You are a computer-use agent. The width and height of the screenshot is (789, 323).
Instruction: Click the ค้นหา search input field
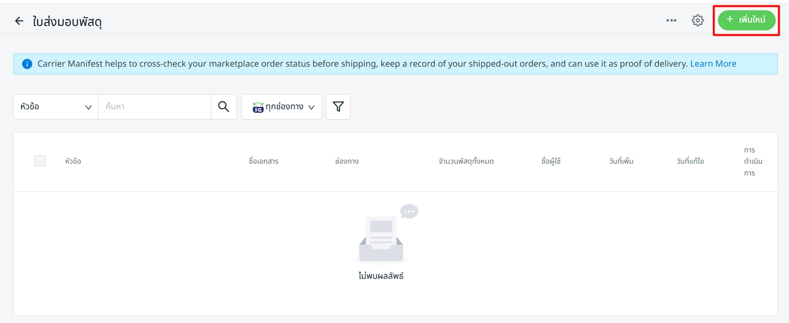click(154, 107)
